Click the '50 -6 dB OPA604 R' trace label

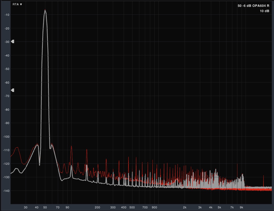[x=253, y=6]
